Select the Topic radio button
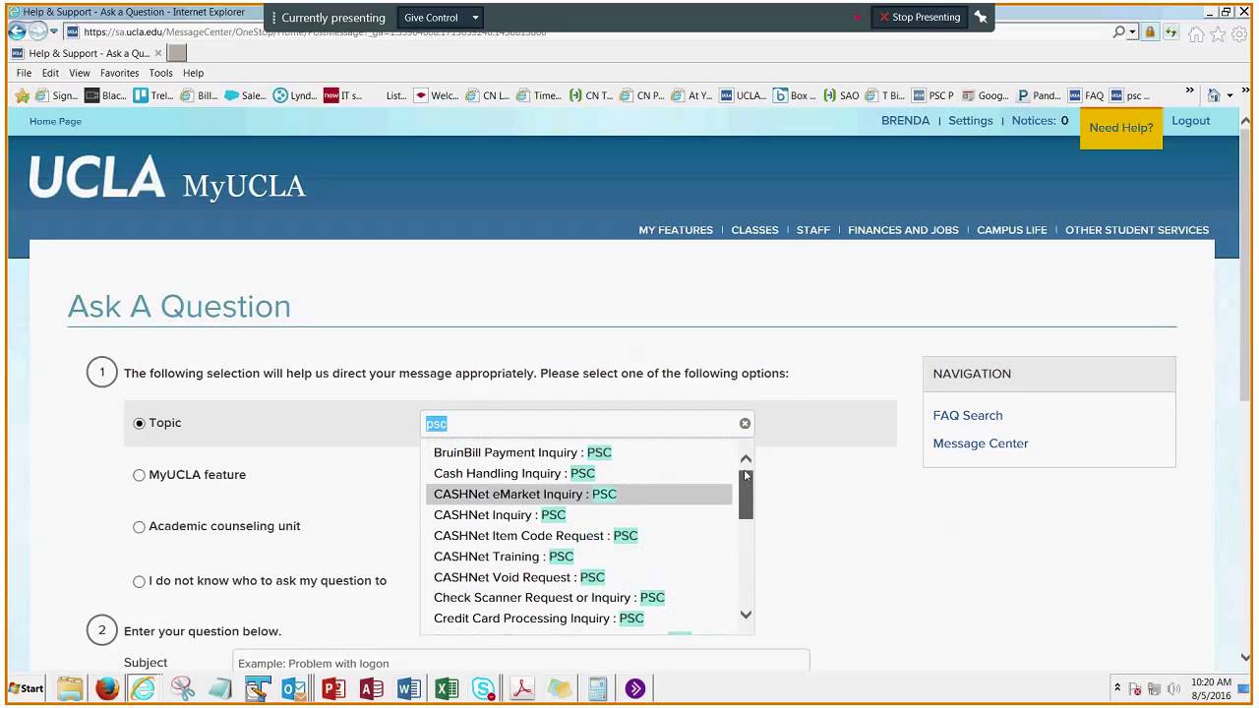Viewport: 1259px width, 708px height. pyautogui.click(x=139, y=423)
